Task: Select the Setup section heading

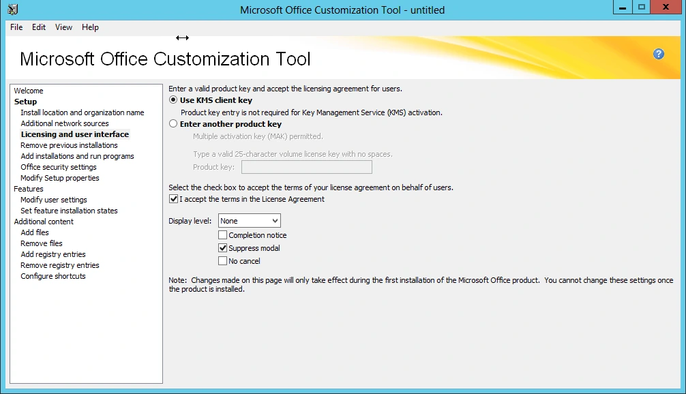Action: point(25,102)
